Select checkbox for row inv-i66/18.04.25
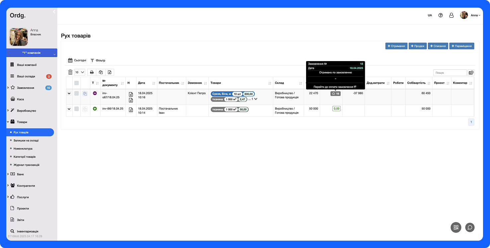Viewport: 490px width, 248px height. (x=77, y=109)
